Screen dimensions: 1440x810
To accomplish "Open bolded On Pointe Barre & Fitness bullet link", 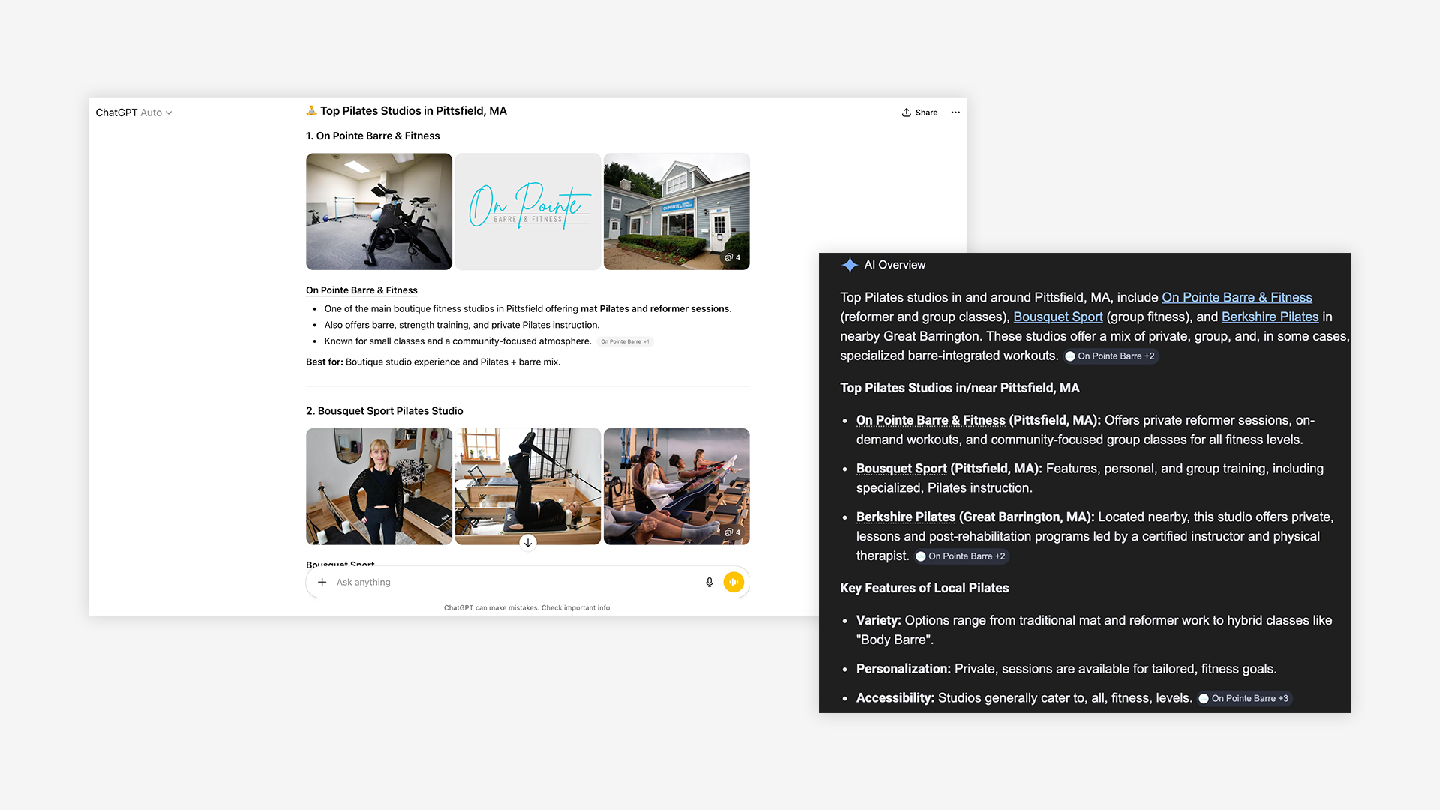I will 931,420.
